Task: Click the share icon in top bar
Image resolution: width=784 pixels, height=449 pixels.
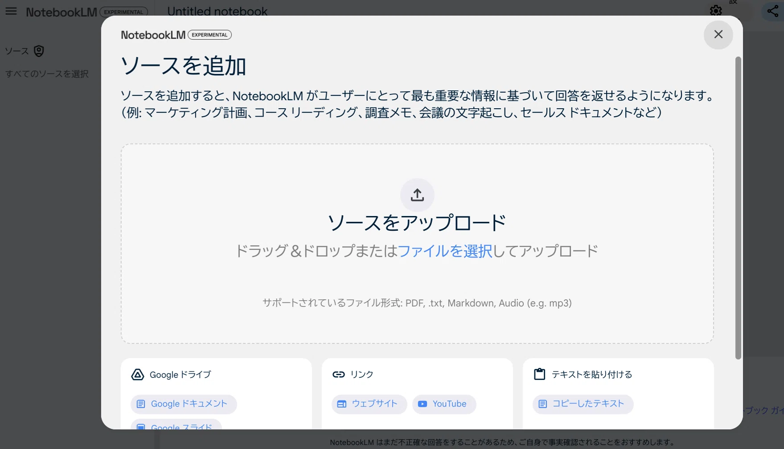Action: (773, 11)
